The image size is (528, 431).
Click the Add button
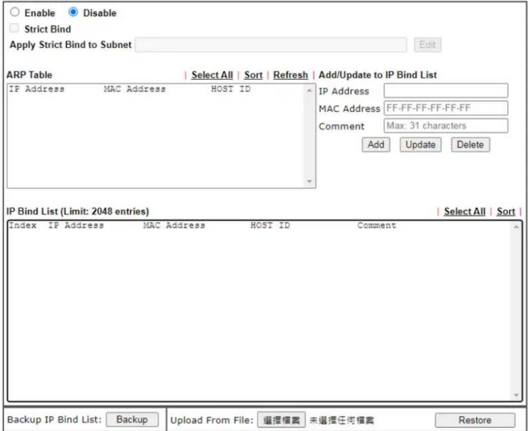tap(376, 145)
